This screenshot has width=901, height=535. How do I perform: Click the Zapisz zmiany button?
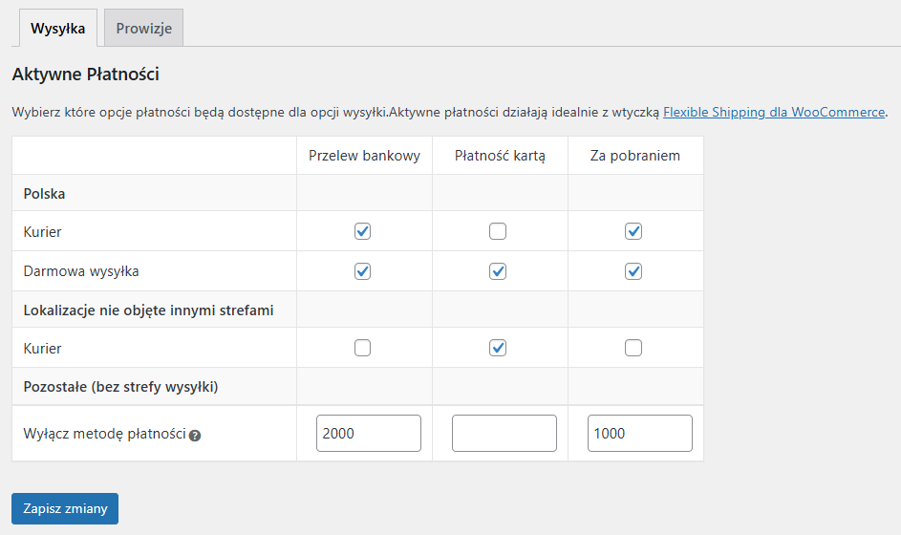[x=65, y=508]
